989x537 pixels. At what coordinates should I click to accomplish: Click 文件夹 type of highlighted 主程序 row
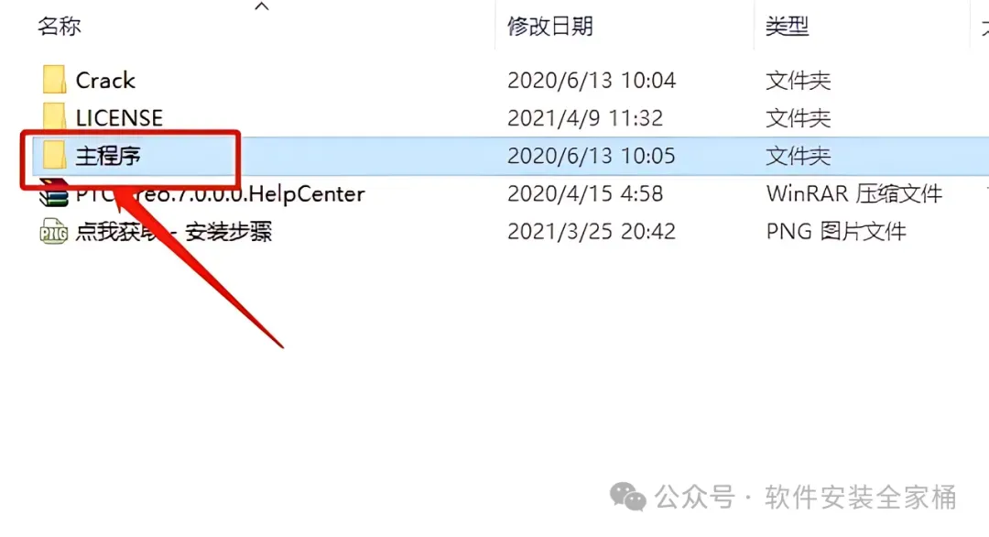(x=798, y=155)
